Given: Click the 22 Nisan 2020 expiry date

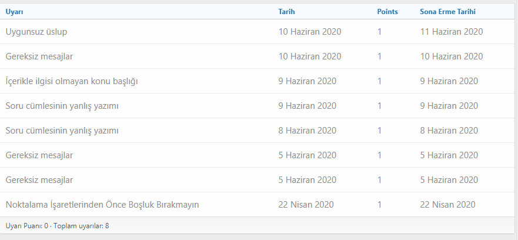Looking at the screenshot, I should [447, 205].
